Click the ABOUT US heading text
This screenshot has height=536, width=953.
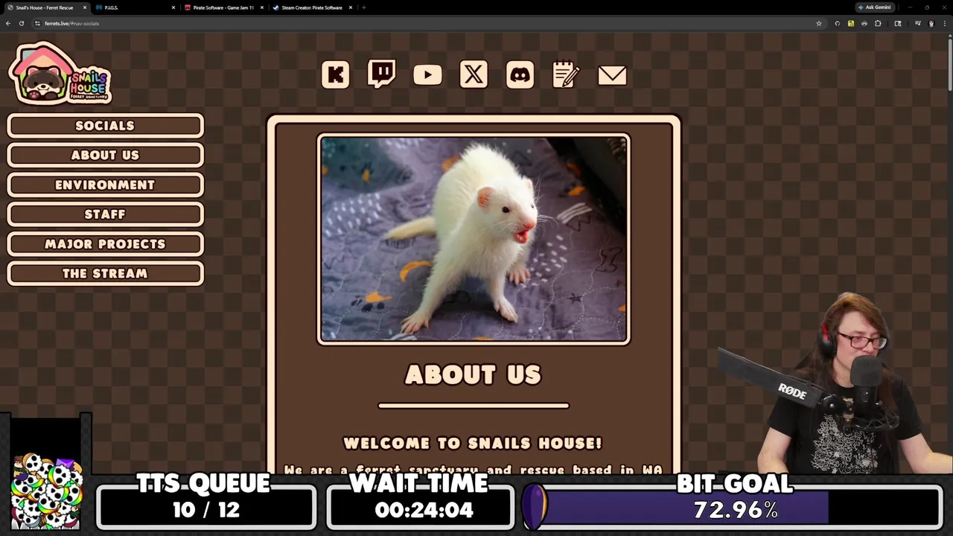pyautogui.click(x=474, y=374)
